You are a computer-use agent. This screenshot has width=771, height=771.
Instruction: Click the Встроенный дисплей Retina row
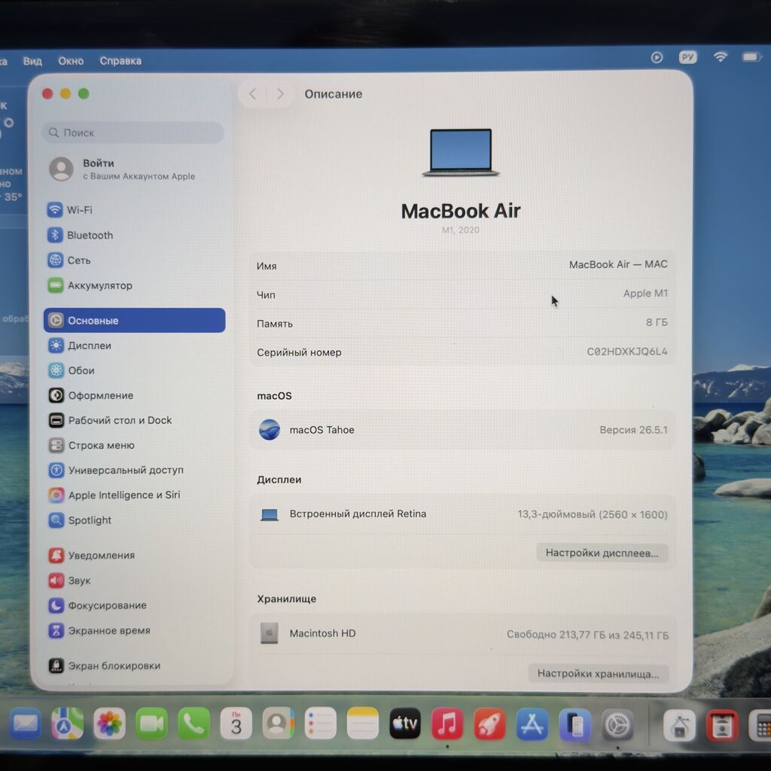[462, 514]
